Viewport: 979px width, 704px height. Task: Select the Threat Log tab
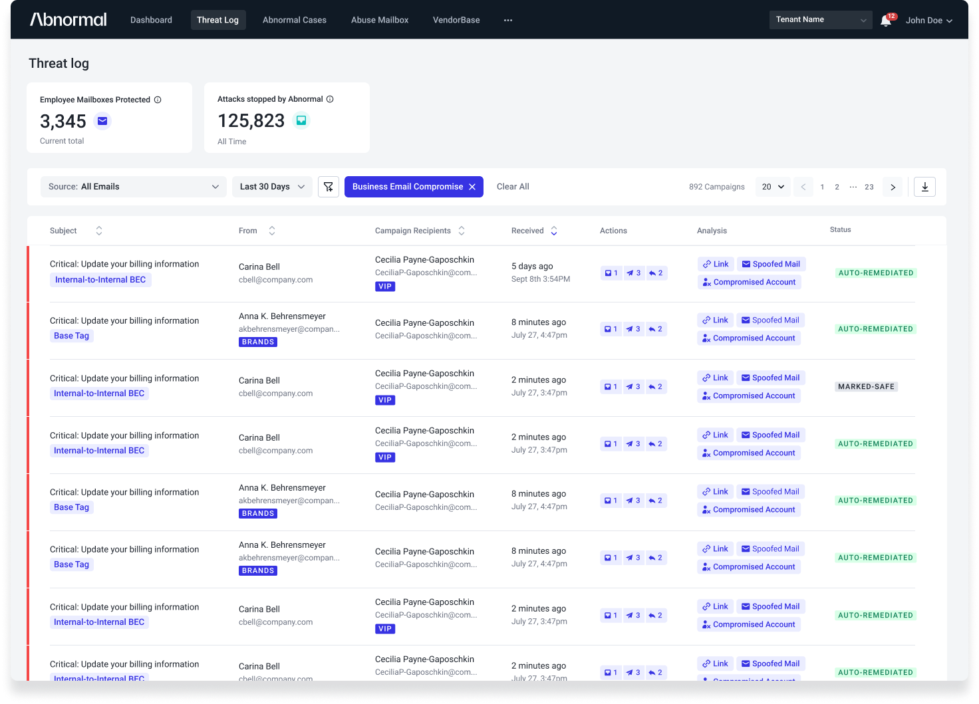coord(217,20)
